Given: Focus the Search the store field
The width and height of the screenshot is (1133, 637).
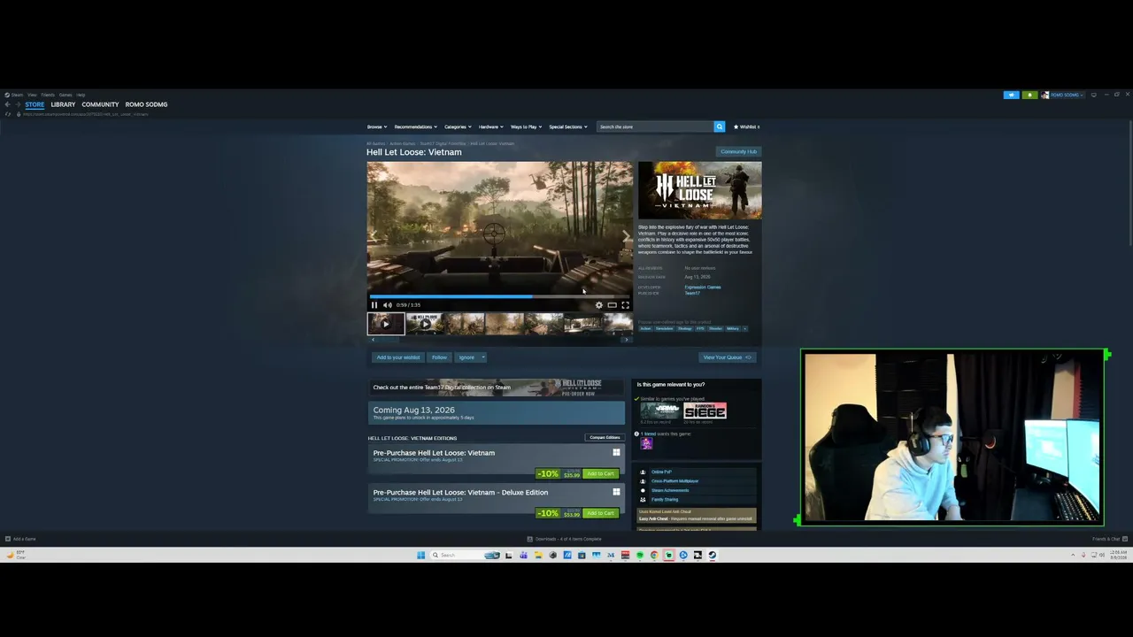Looking at the screenshot, I should 655,127.
